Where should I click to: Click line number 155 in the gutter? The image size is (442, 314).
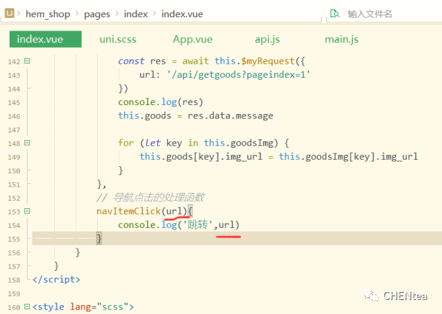[x=13, y=239]
